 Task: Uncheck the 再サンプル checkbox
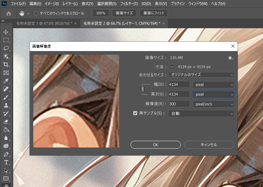pyautogui.click(x=135, y=113)
